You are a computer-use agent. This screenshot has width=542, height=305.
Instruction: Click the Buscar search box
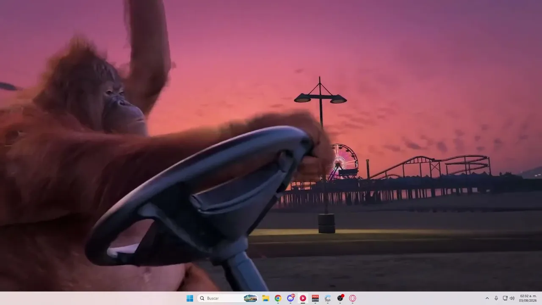click(228, 298)
